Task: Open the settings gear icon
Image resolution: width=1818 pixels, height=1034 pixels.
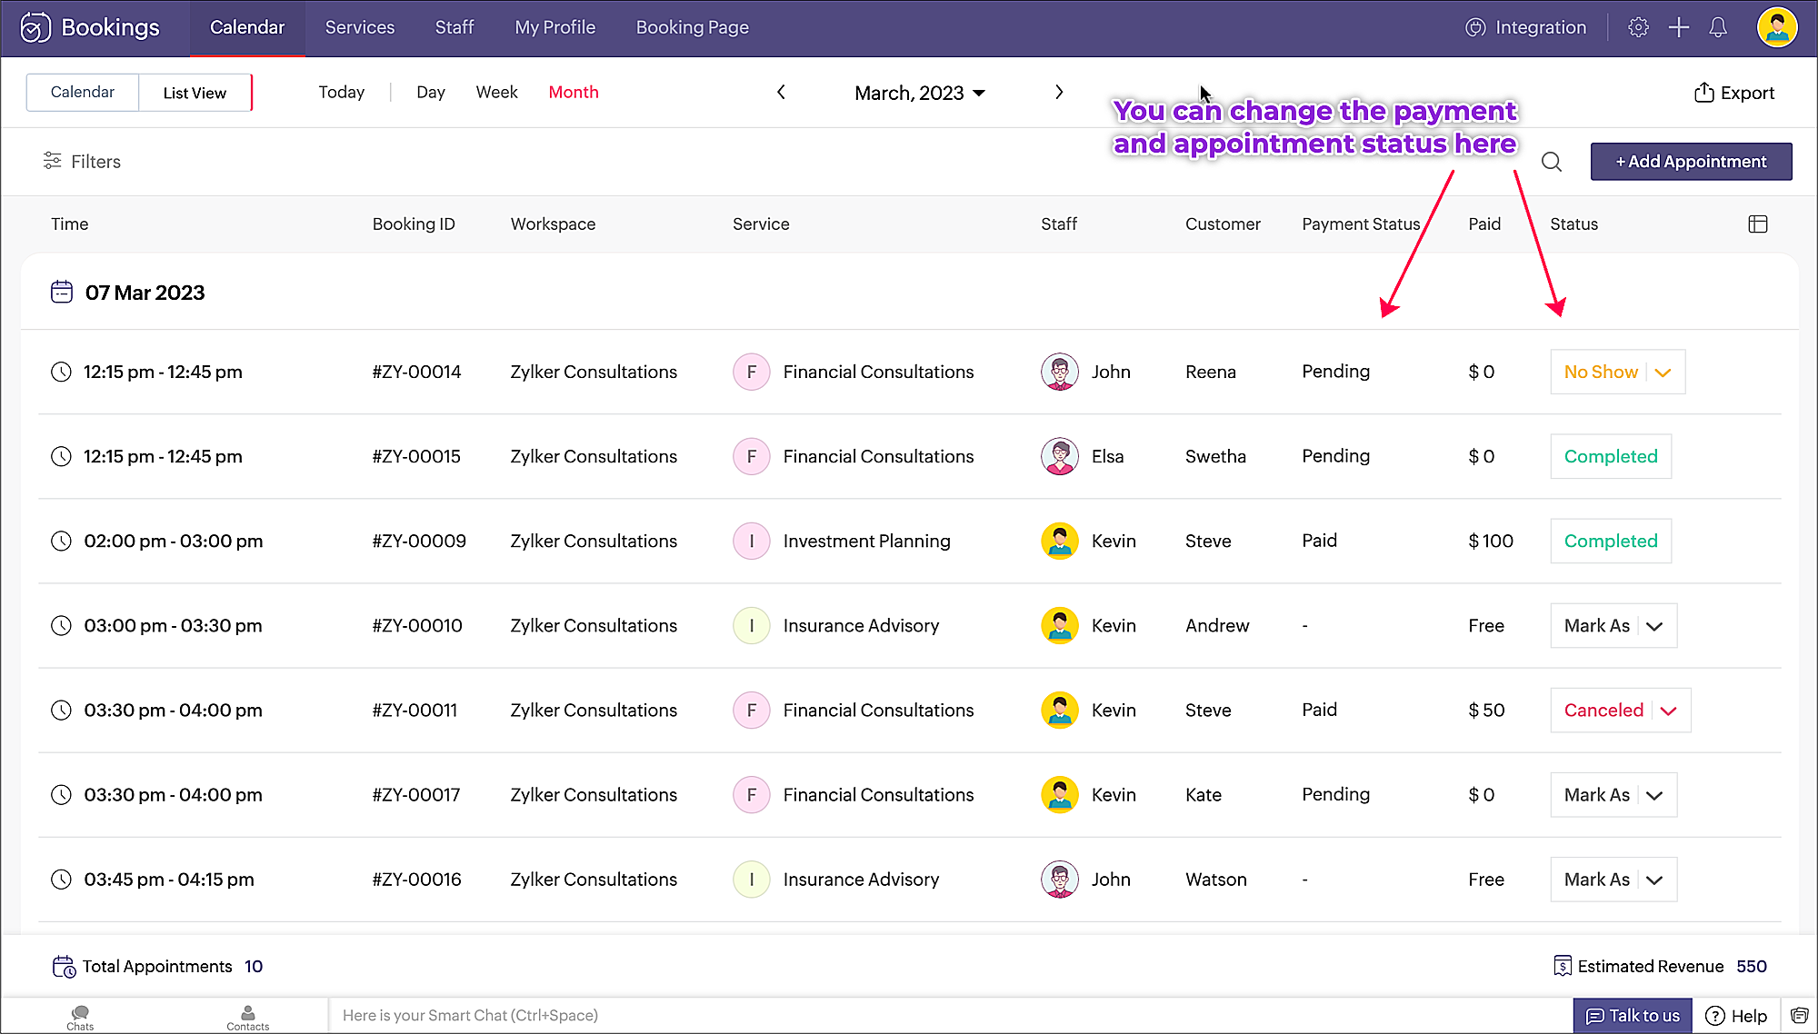Action: click(x=1638, y=27)
